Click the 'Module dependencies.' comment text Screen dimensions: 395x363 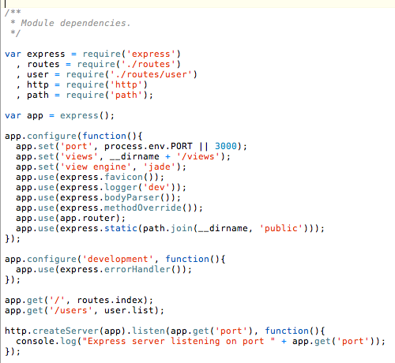coord(76,23)
